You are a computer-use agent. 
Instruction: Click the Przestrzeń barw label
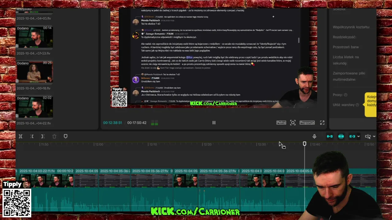point(346,47)
